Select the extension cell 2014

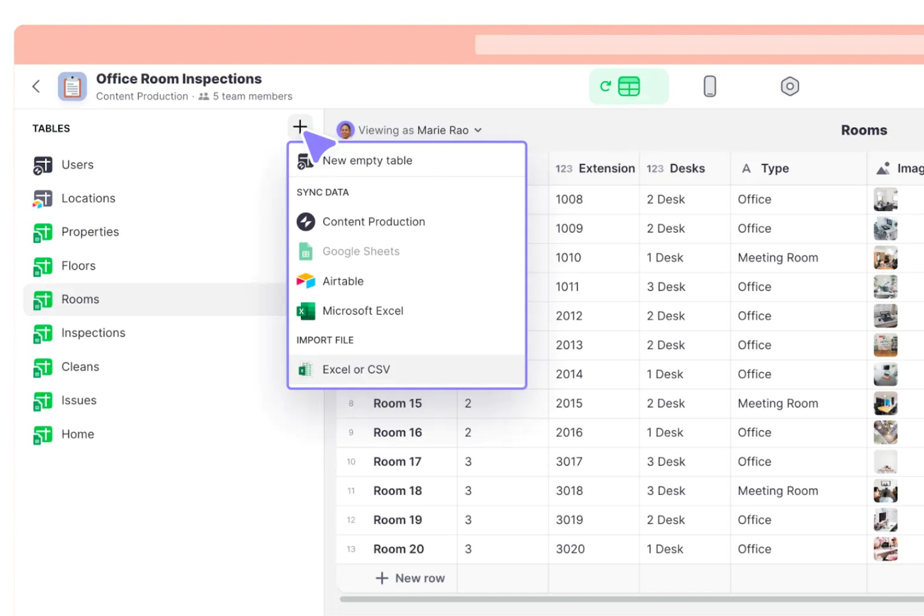tap(594, 374)
